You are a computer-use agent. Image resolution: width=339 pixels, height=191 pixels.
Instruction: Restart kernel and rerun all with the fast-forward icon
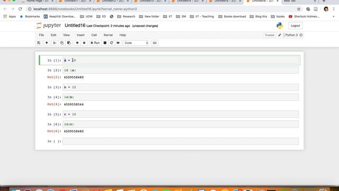(118, 43)
